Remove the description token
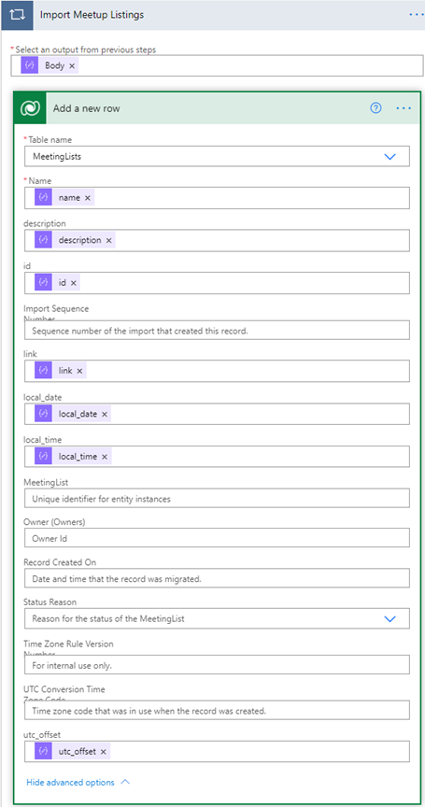Image resolution: width=425 pixels, height=807 pixels. 108,240
